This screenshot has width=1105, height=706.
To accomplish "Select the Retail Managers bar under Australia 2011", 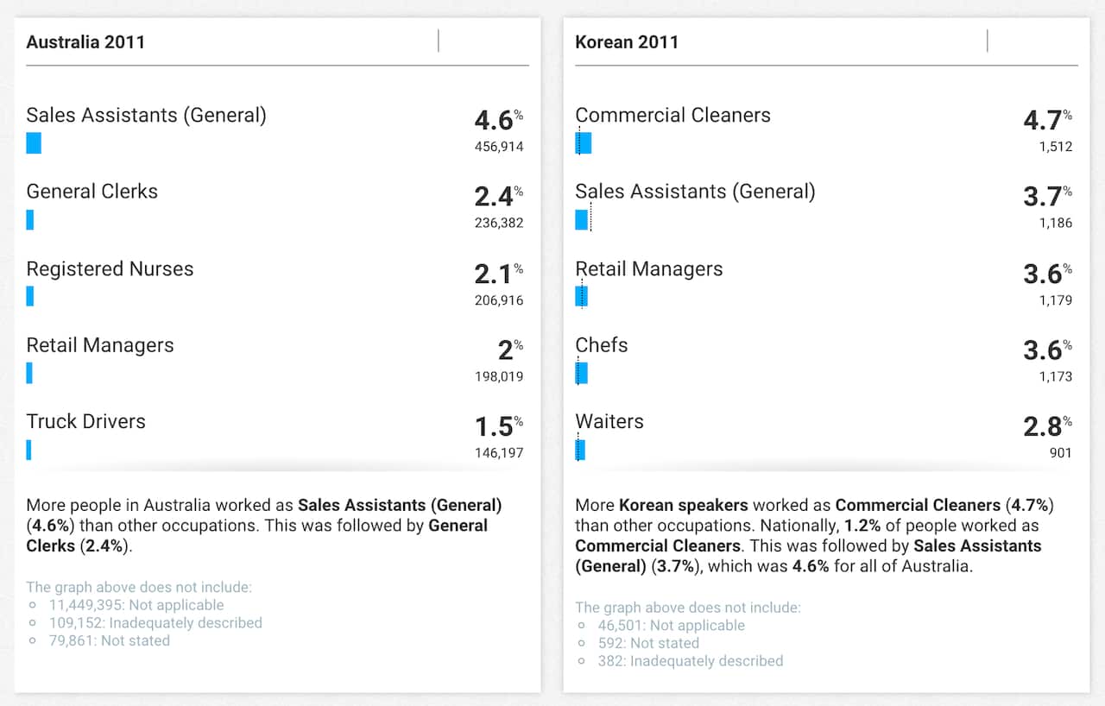I will click(30, 373).
